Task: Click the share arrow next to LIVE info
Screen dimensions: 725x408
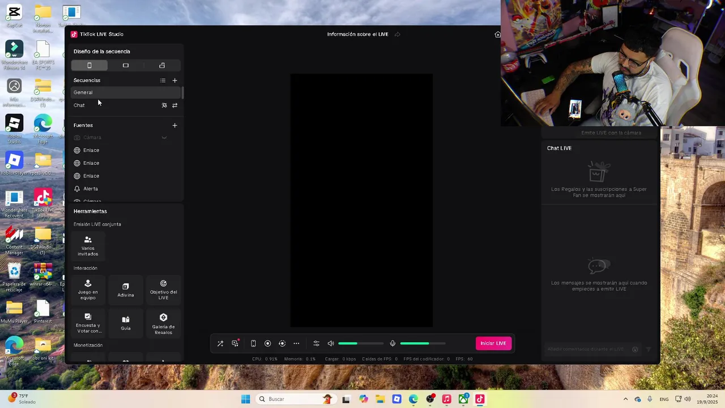Action: 398,35
